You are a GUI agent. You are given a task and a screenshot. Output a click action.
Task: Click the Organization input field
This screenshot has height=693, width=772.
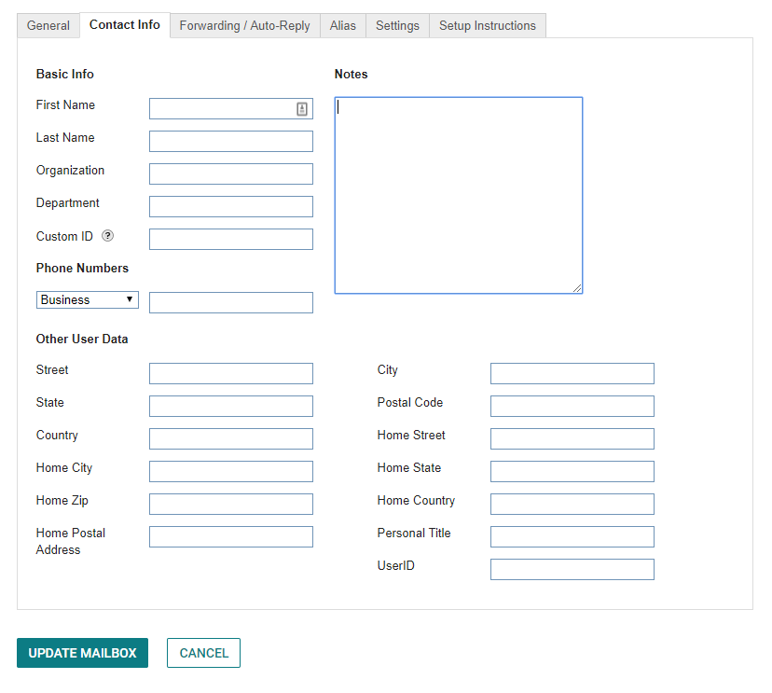coord(230,173)
